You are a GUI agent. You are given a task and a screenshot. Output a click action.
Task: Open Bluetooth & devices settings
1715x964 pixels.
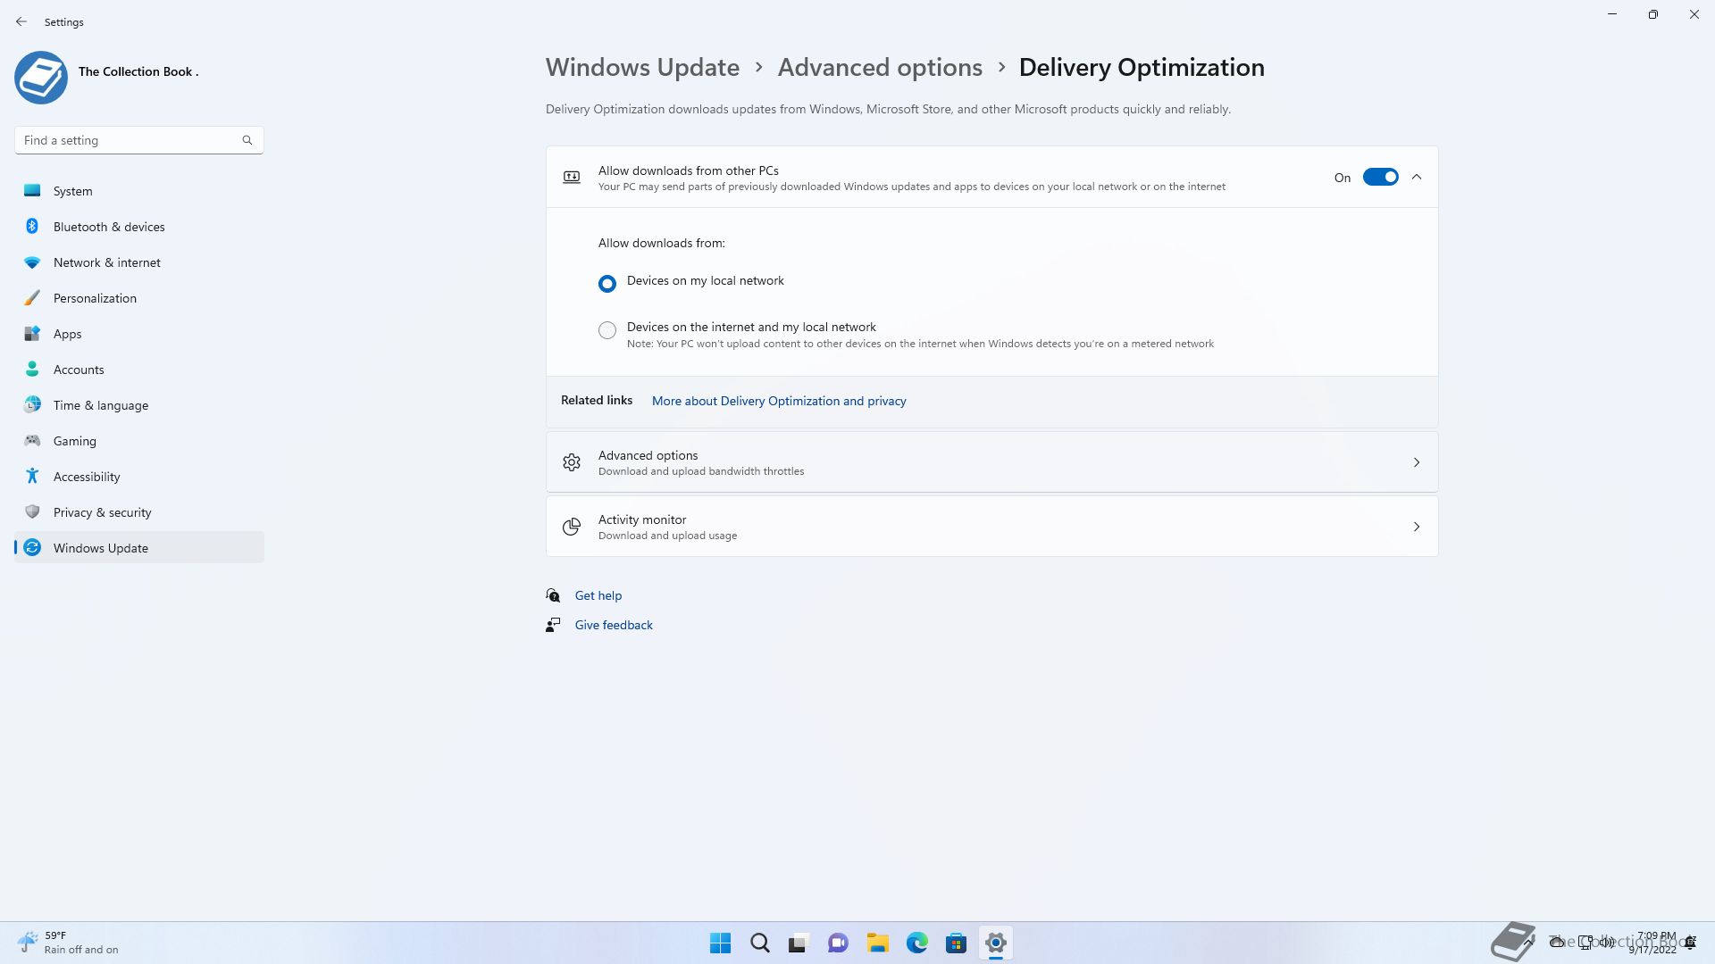tap(138, 227)
